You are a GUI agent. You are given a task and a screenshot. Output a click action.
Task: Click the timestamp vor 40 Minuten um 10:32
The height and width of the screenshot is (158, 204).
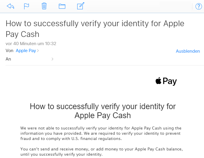(x=31, y=44)
